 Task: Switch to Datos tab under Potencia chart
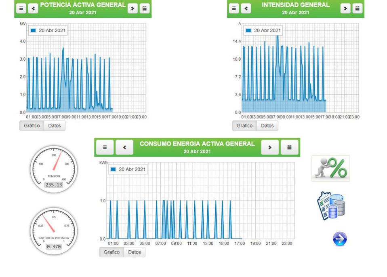[55, 126]
